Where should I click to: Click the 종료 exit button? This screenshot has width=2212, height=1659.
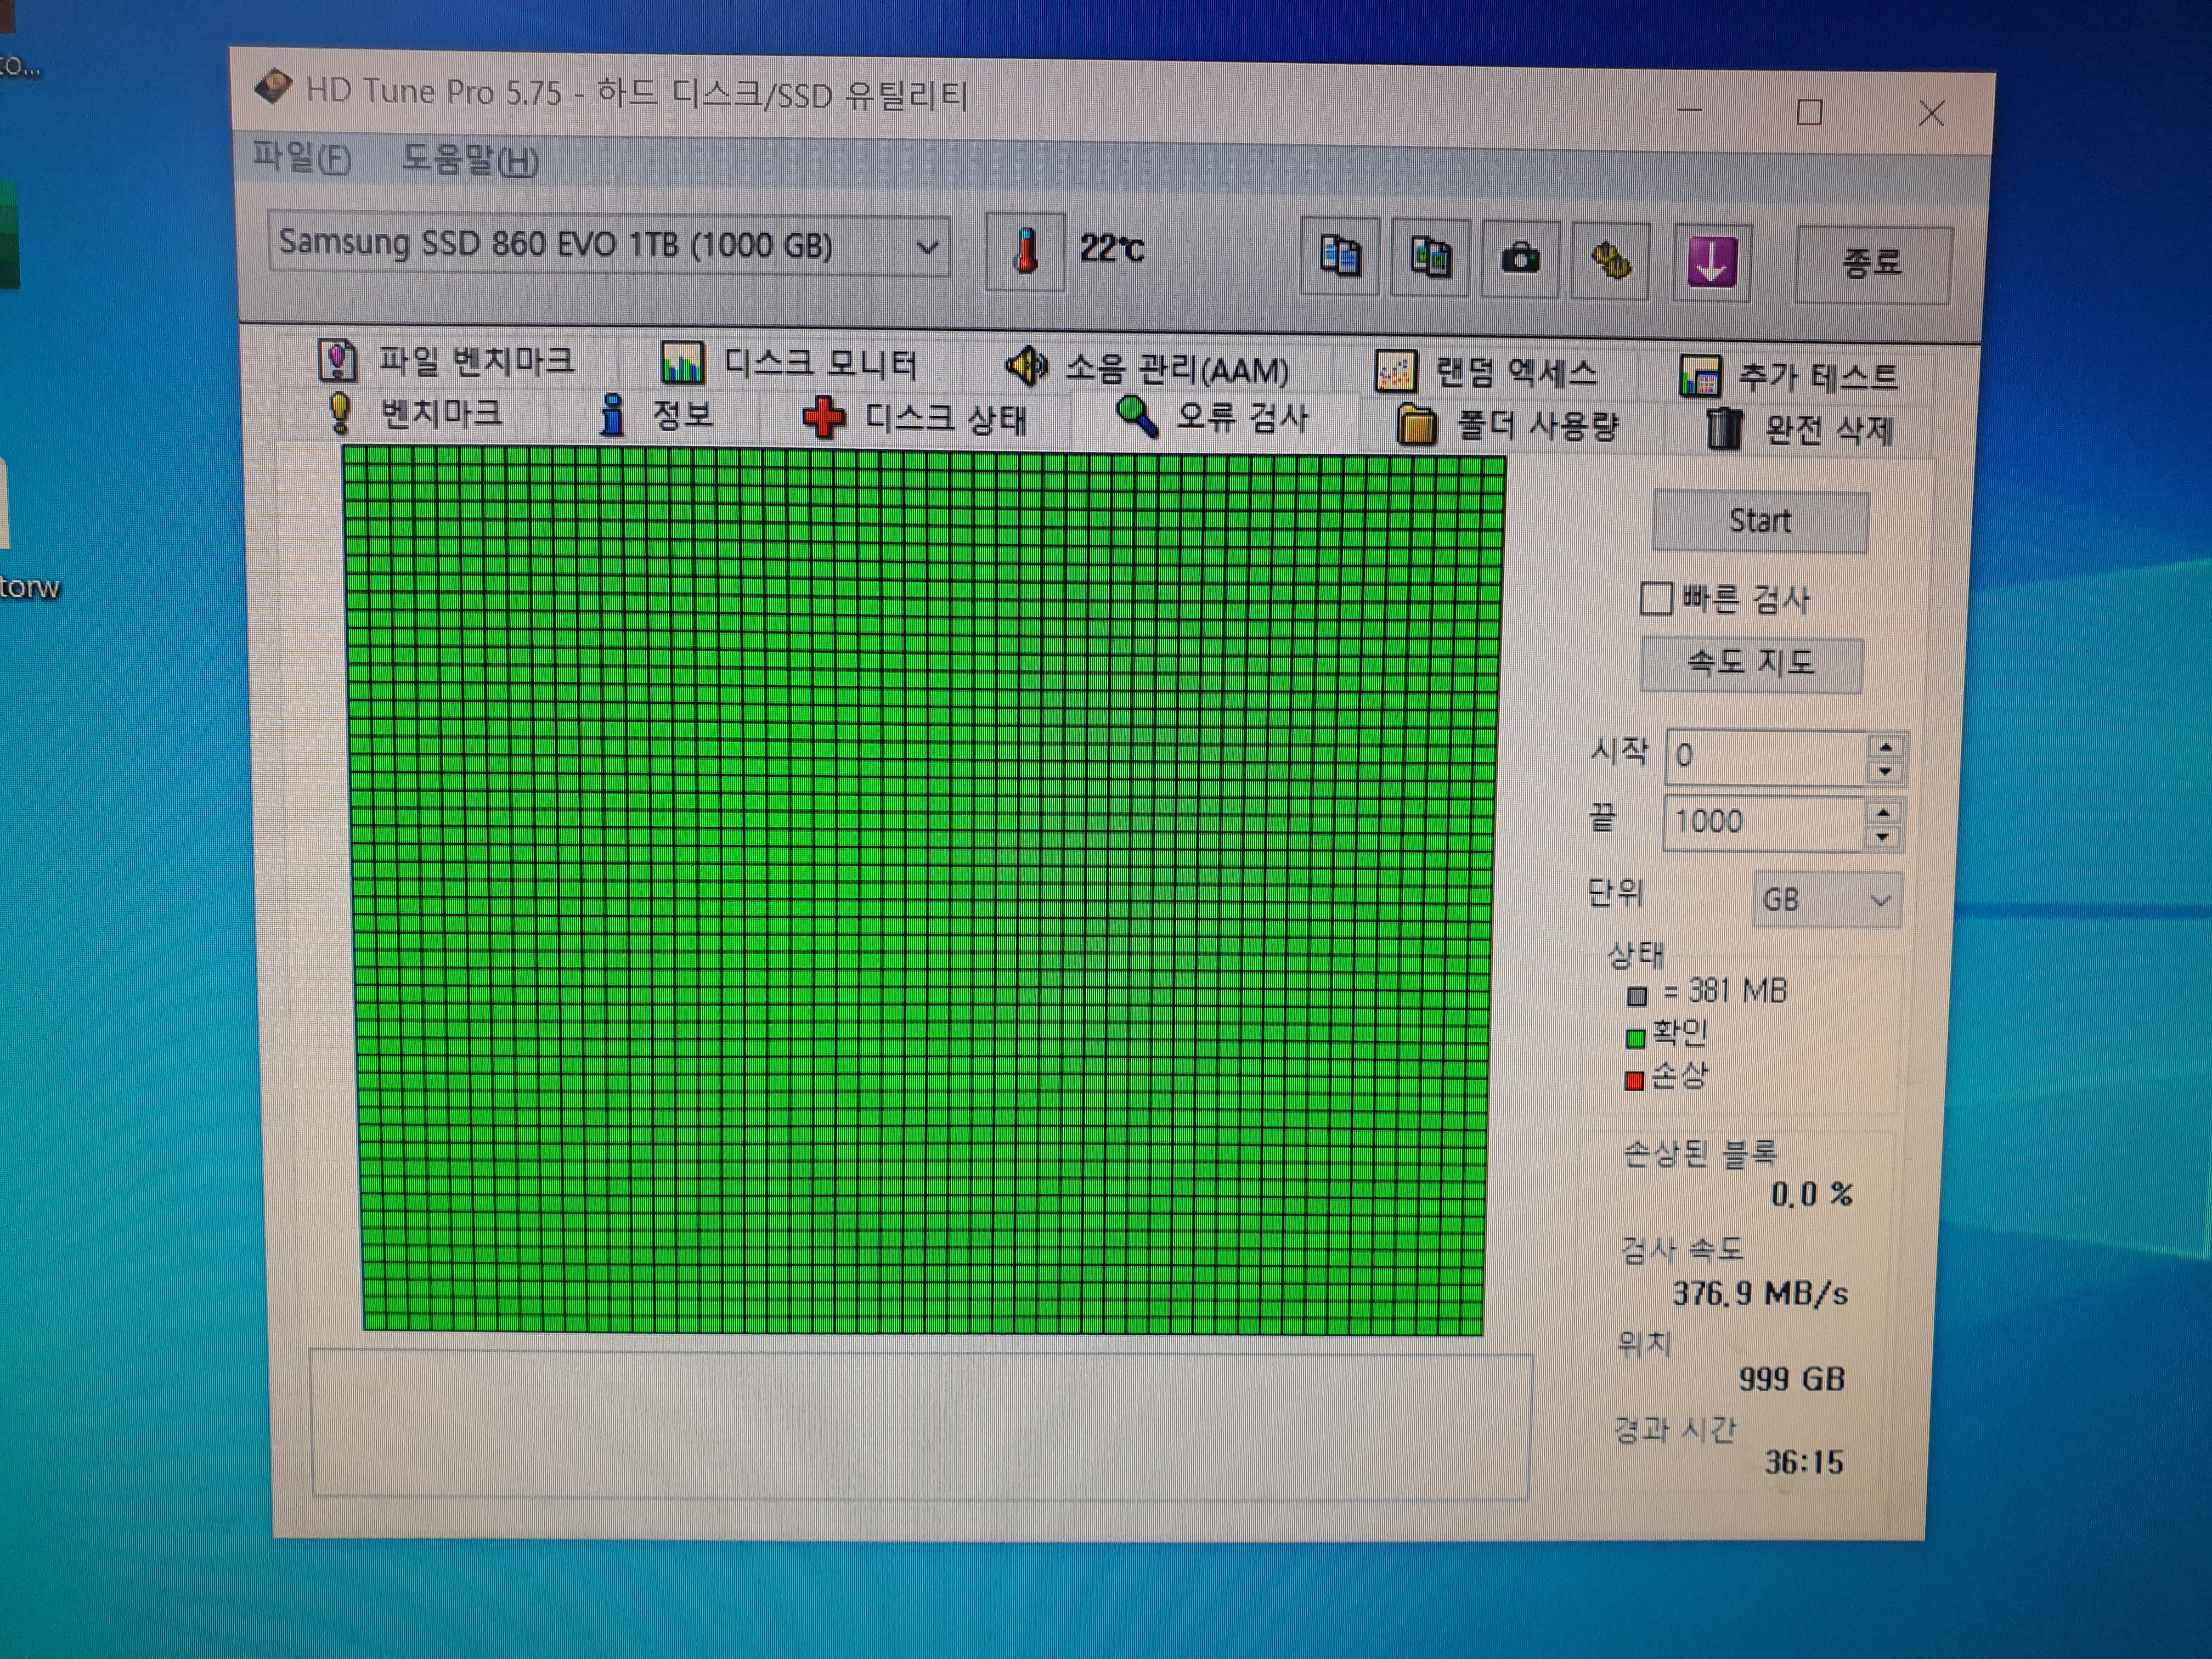pyautogui.click(x=1872, y=264)
